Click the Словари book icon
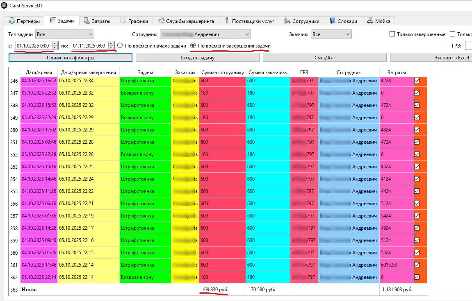 (x=333, y=21)
